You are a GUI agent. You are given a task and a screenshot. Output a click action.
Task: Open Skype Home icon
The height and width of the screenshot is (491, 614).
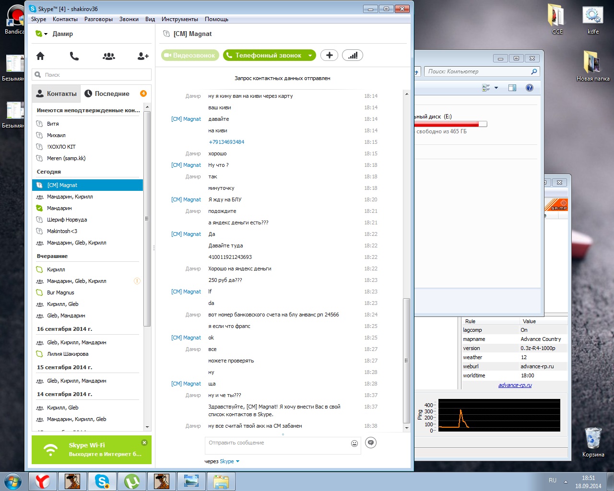point(40,56)
